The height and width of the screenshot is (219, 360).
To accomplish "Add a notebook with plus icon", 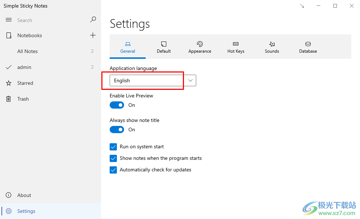I will (x=93, y=35).
